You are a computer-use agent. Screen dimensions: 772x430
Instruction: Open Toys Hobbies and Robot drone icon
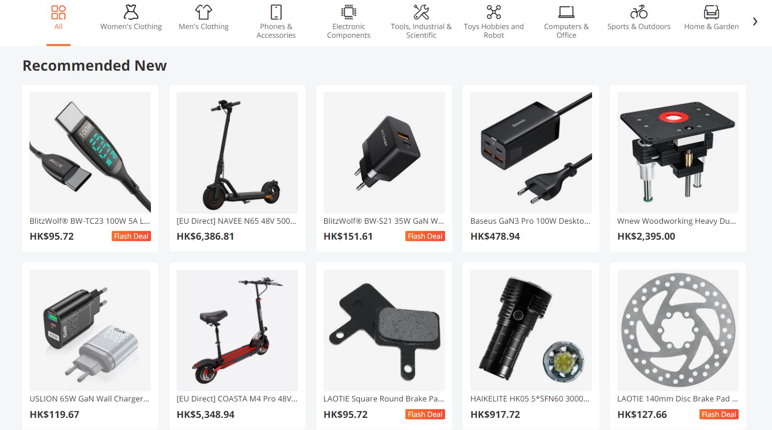[494, 12]
